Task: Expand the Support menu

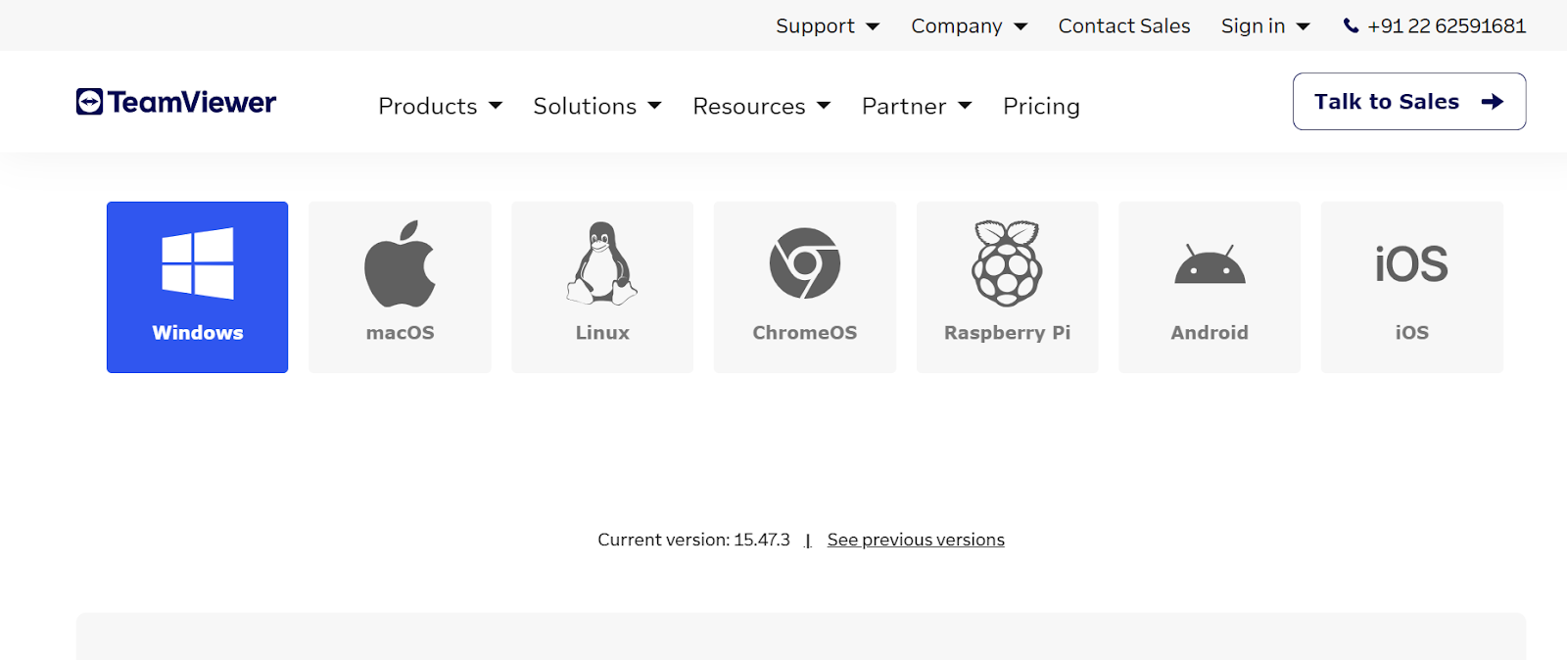Action: 827,26
